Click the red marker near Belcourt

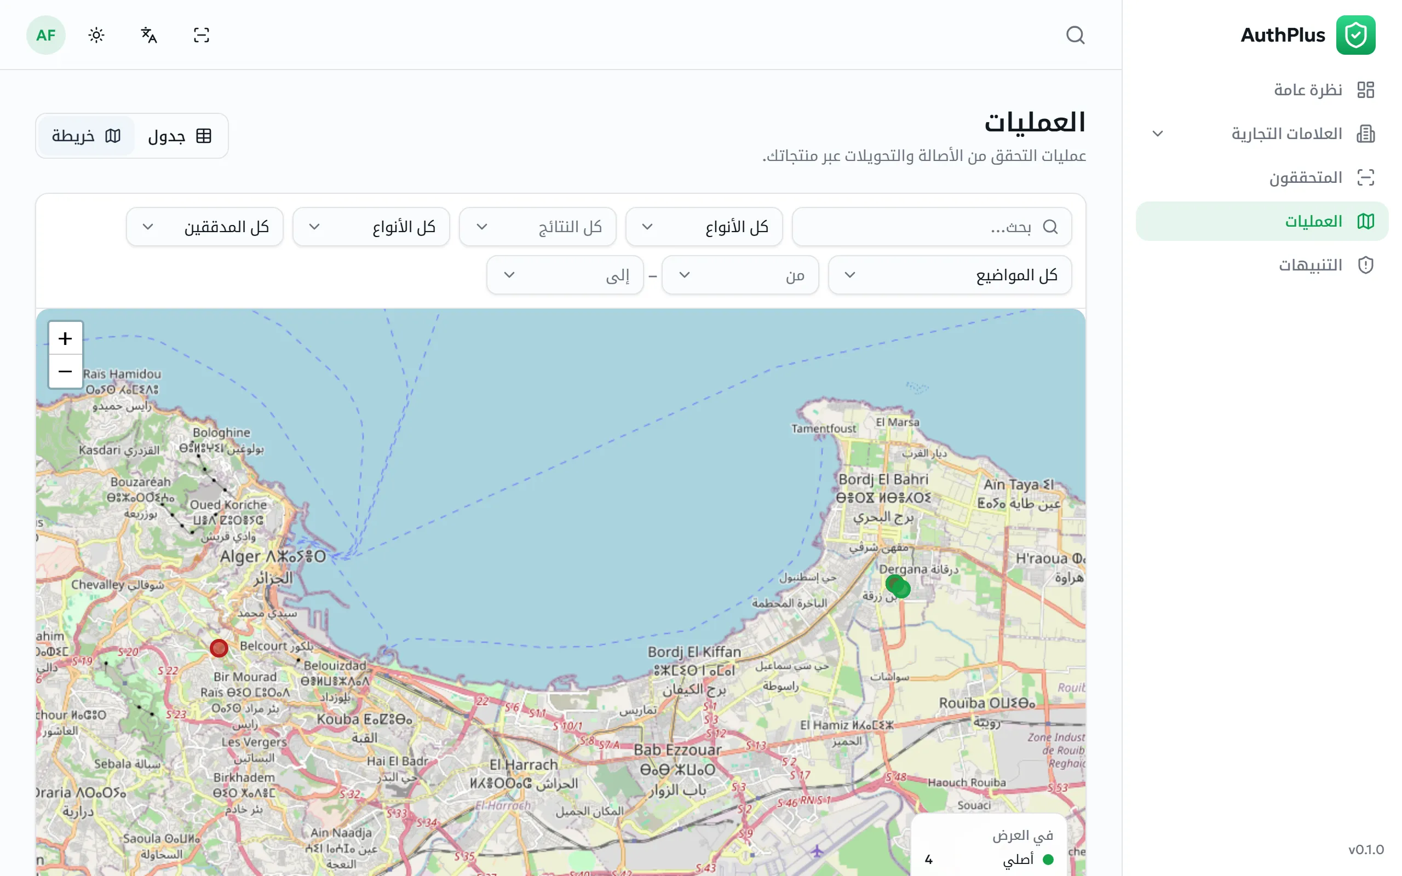point(219,648)
